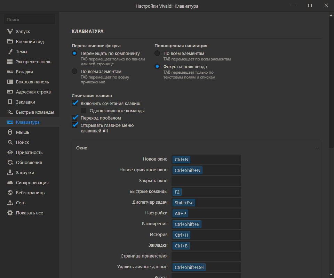The width and height of the screenshot is (334, 278).
Task: Click the Ctrl+Shift+Del shortcut button
Action: click(190, 267)
